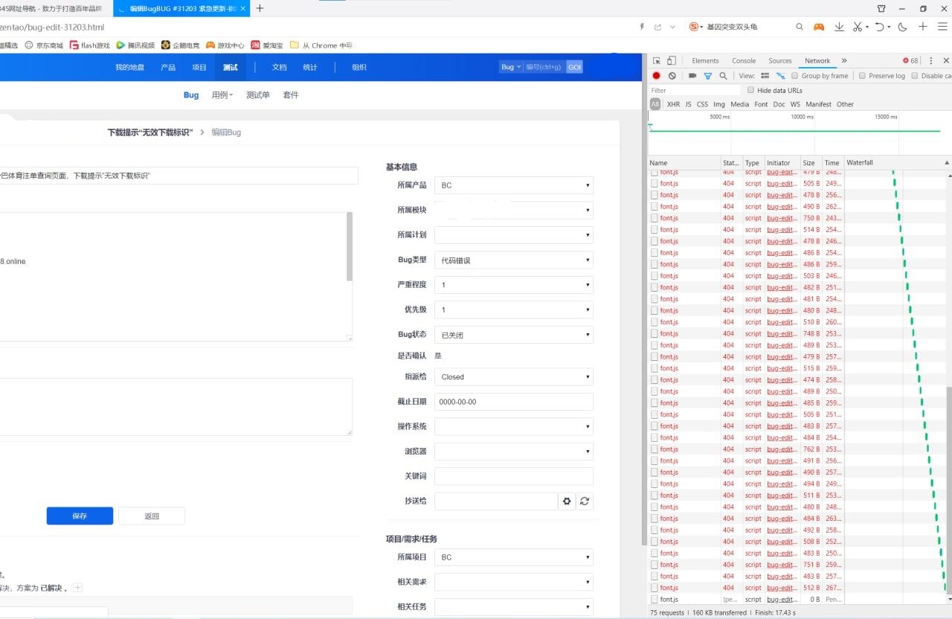The width and height of the screenshot is (952, 619).
Task: Click the blue 保存 button
Action: (x=80, y=516)
